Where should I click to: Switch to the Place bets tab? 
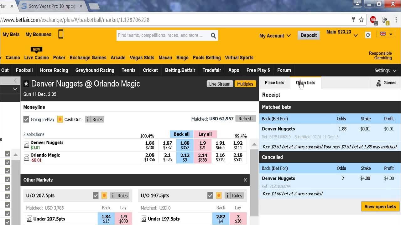coord(274,83)
